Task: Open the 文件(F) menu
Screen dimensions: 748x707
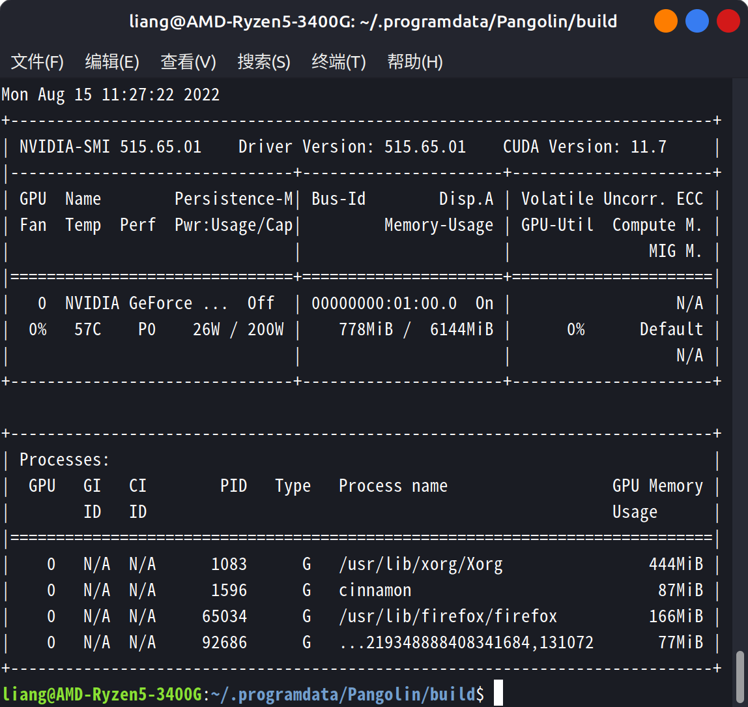Action: pyautogui.click(x=37, y=62)
